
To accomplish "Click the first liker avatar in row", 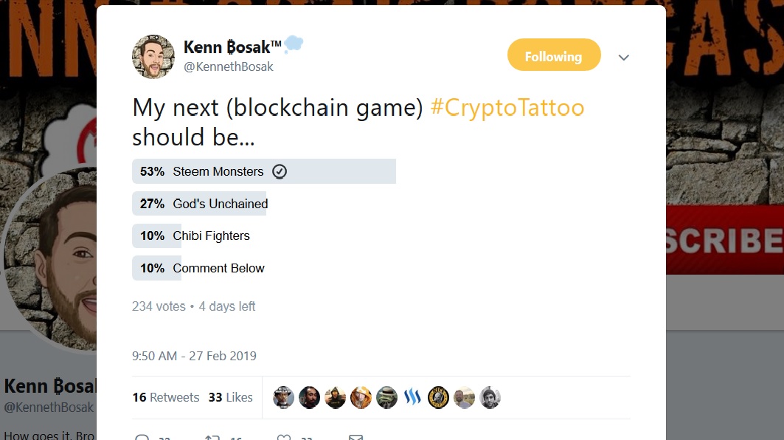I will pyautogui.click(x=284, y=397).
